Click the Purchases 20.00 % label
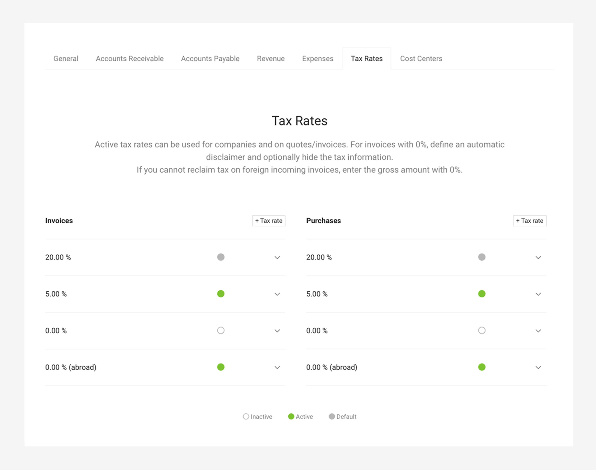Screen dimensions: 596x470 coord(319,257)
